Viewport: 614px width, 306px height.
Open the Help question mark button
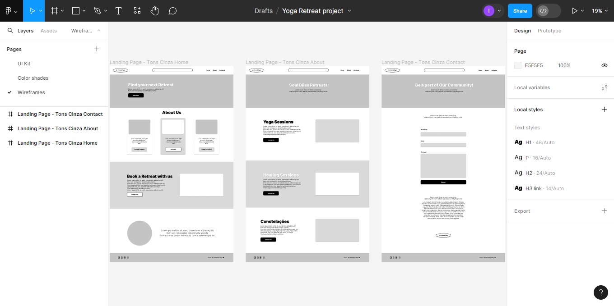coord(600,292)
